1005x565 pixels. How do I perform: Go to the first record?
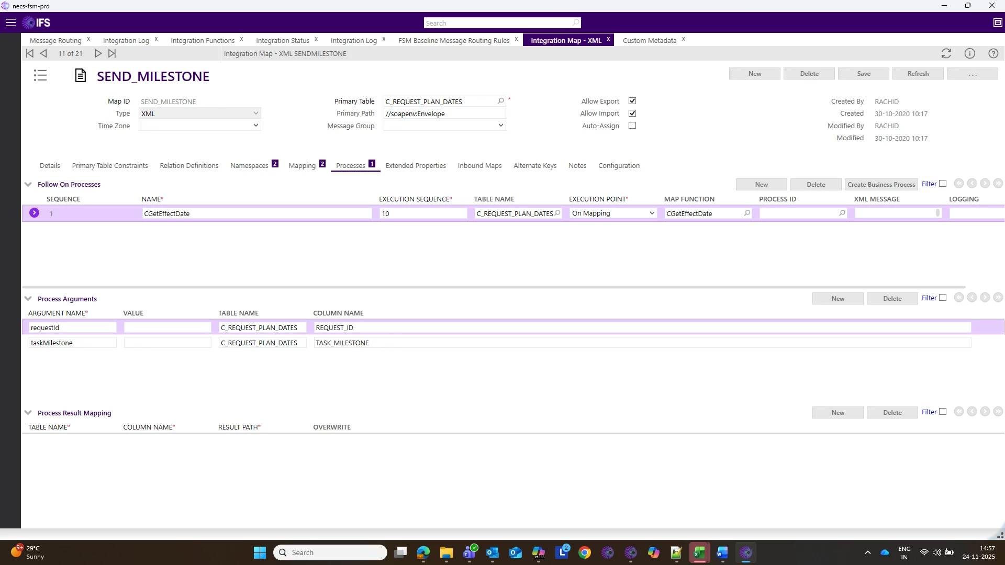pos(30,53)
